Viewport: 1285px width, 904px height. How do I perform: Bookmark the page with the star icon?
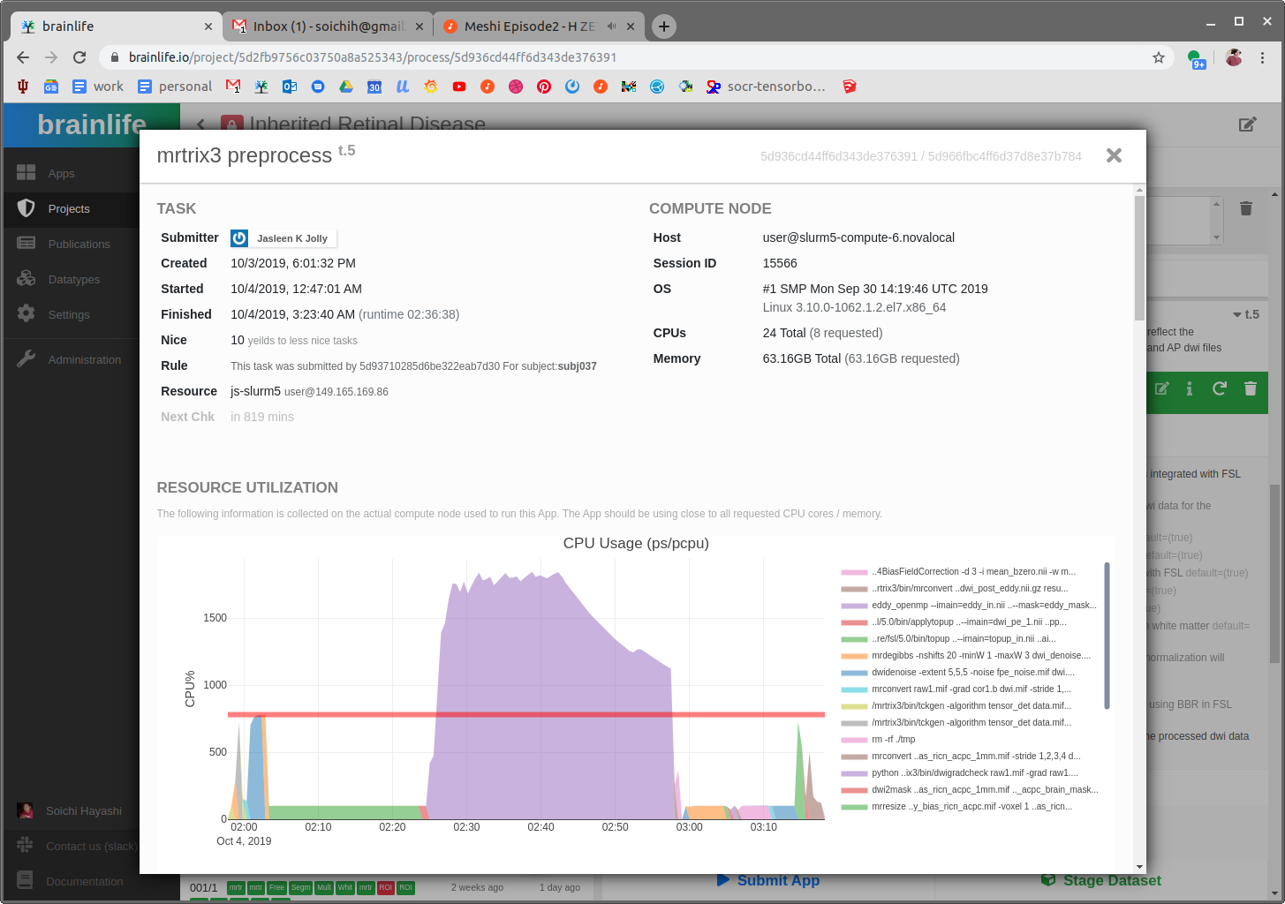(1158, 56)
